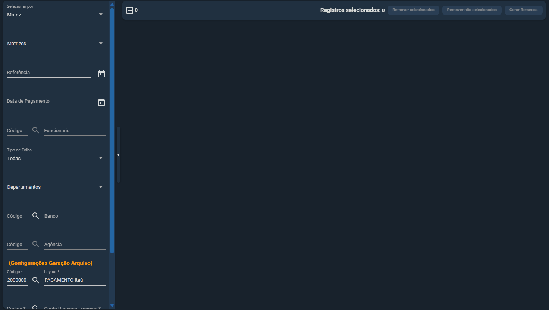Focus the Referência date field
549x310 pixels.
[x=48, y=73]
